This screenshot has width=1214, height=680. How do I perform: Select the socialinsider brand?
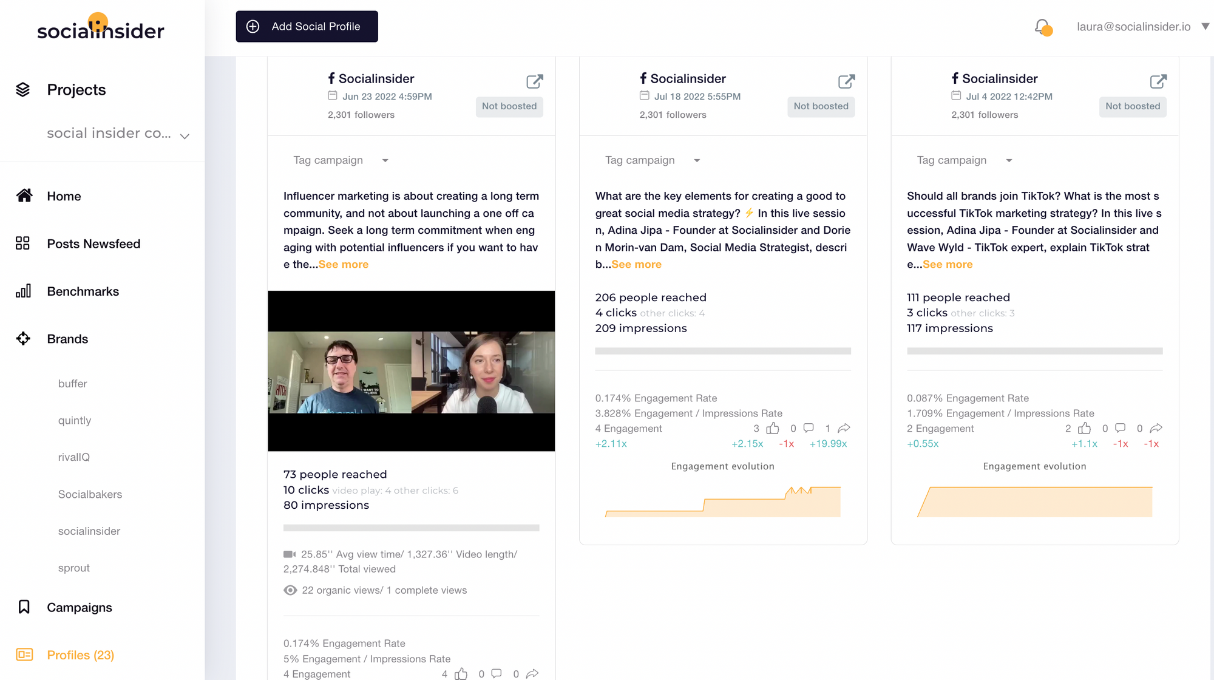click(x=89, y=531)
